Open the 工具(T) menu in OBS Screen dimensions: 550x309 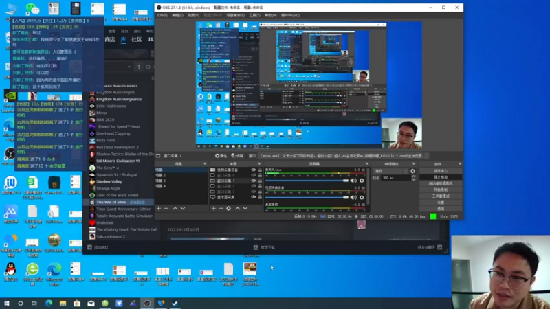coord(254,15)
